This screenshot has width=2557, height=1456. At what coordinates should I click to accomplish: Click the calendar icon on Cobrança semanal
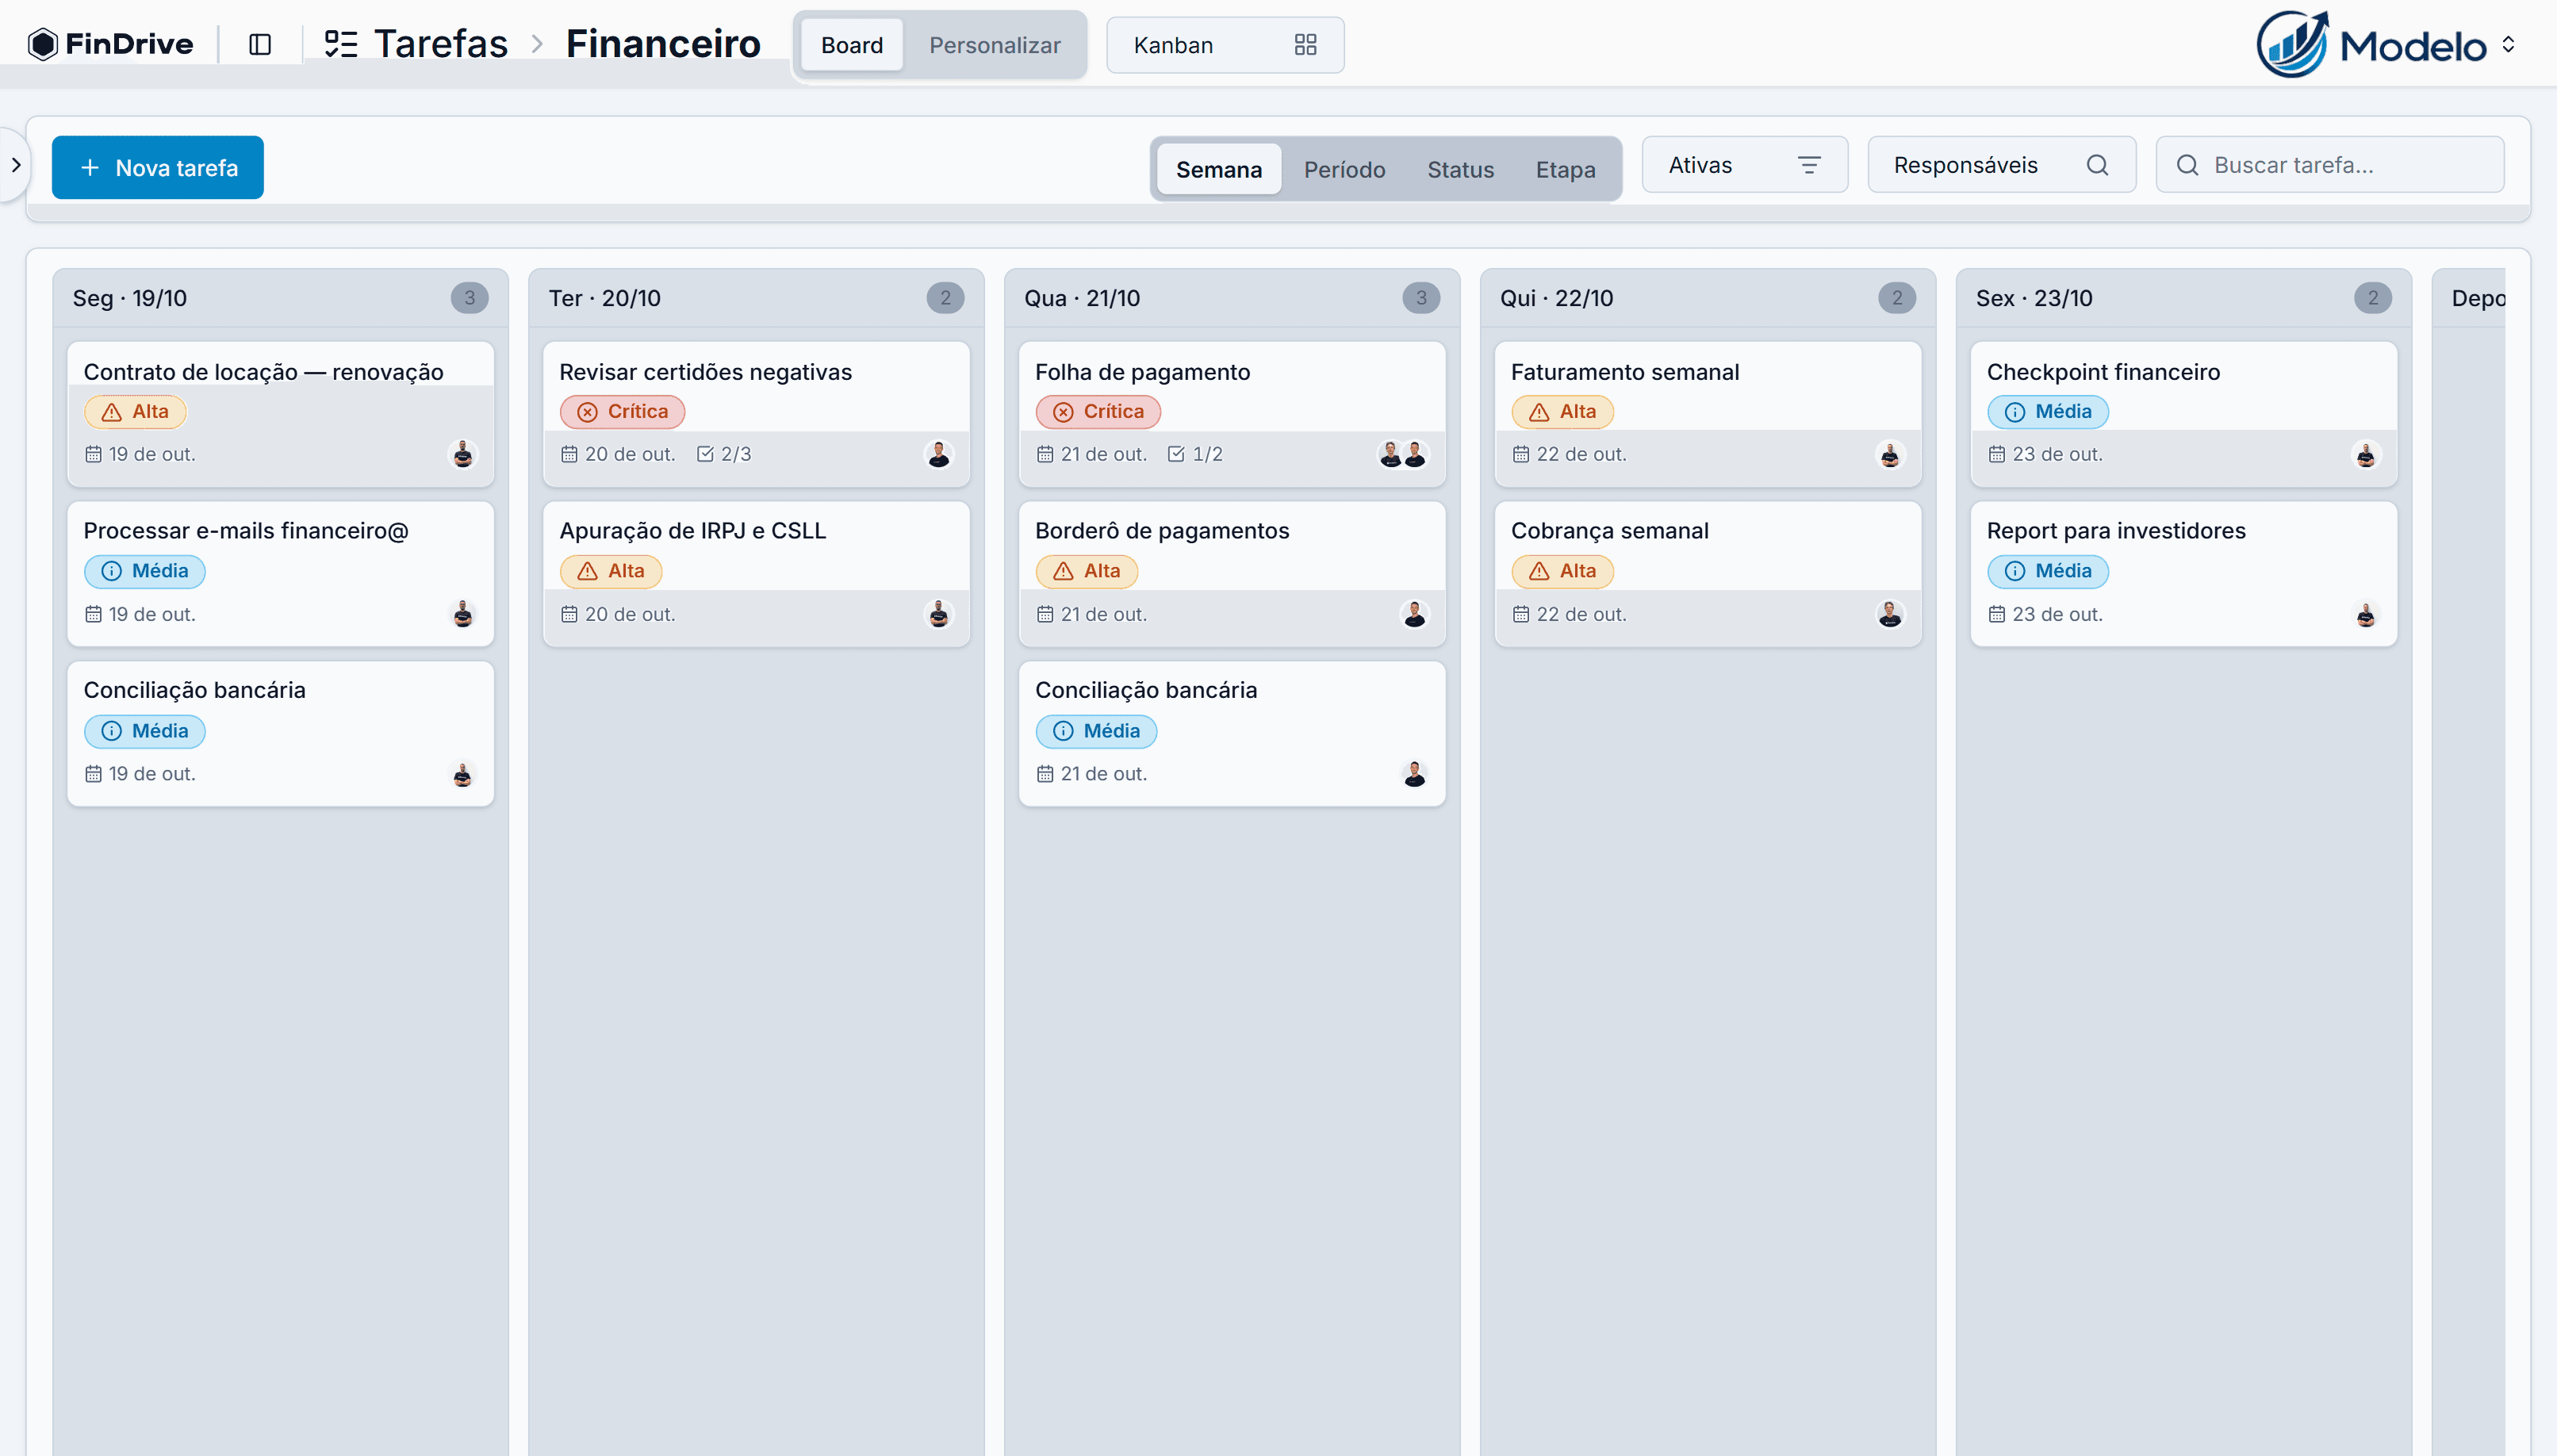(1520, 614)
